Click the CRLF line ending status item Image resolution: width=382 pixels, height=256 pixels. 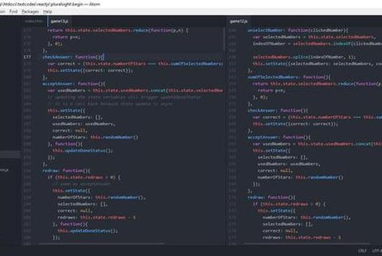tap(362, 251)
